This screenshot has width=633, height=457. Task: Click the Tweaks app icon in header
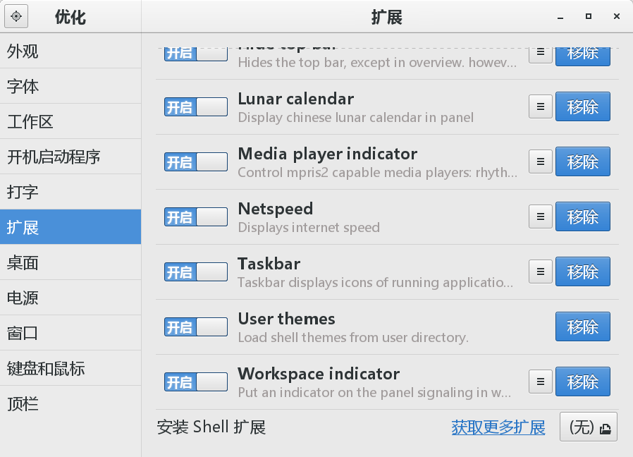point(16,16)
